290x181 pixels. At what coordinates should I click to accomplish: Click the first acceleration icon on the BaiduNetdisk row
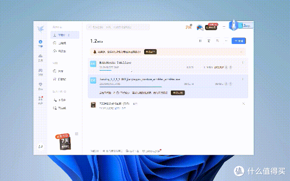(226, 67)
